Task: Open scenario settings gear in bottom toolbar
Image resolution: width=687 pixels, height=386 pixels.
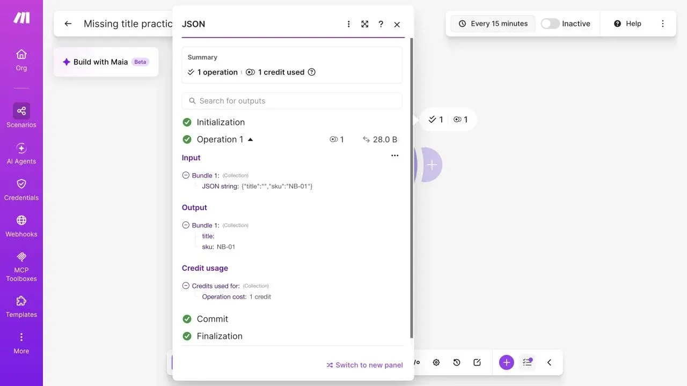Action: pos(436,362)
